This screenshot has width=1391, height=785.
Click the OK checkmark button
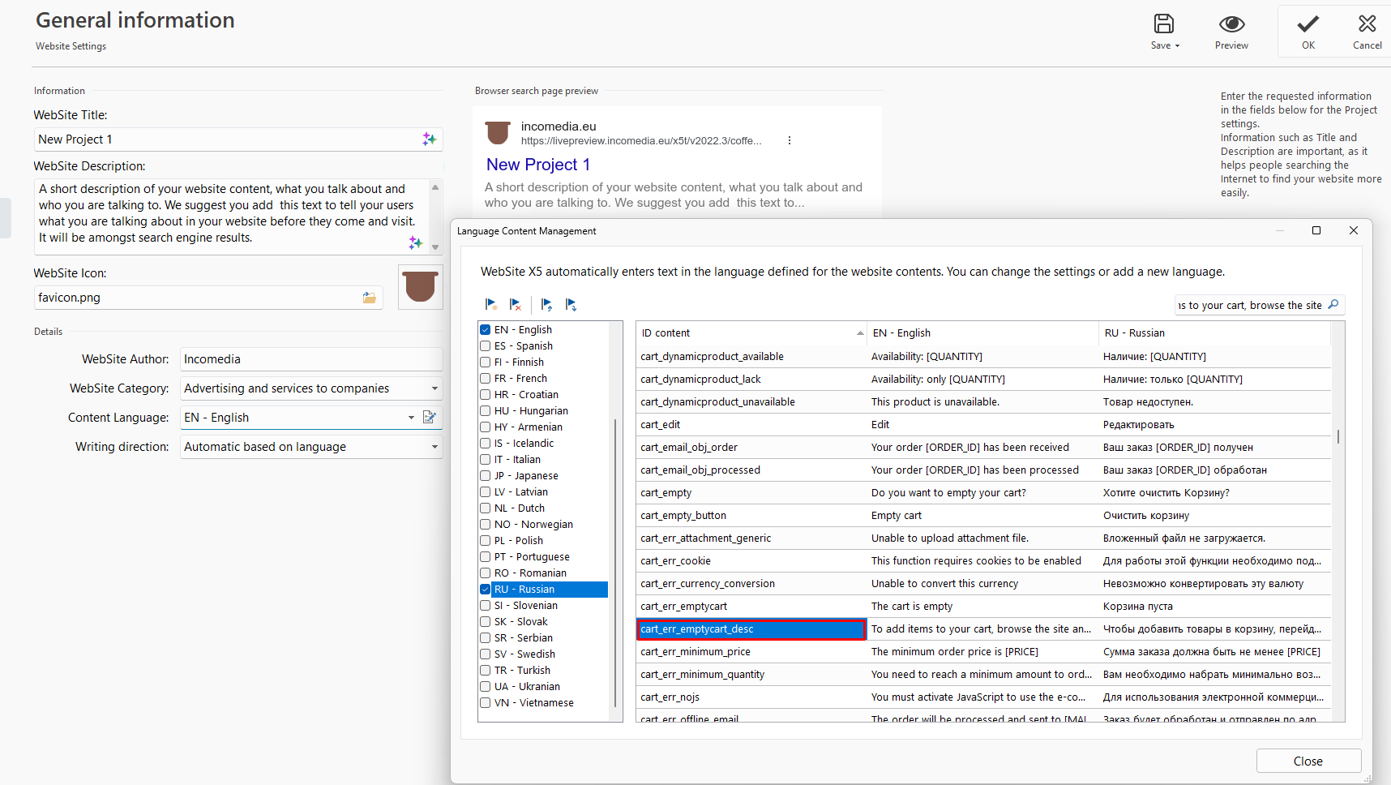[1308, 32]
